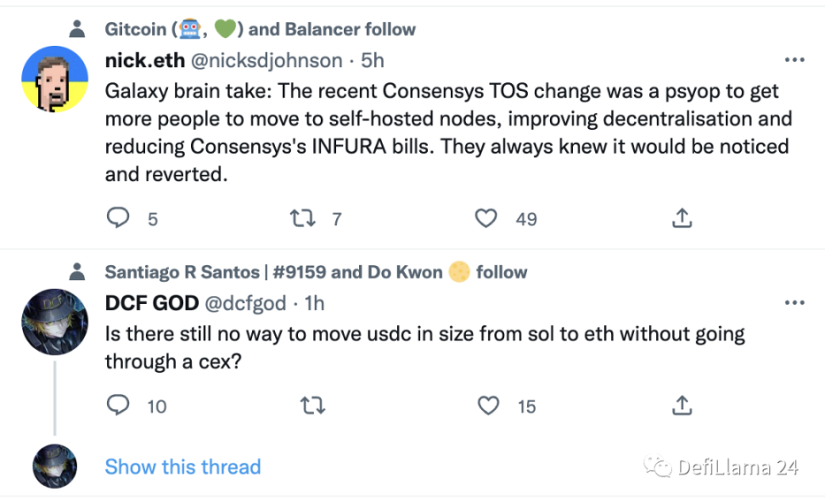Click the DCF GOD display name

152,303
